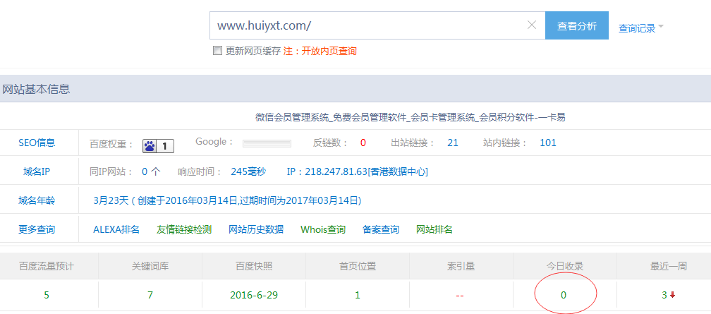Click the 最近一周 column header
Screen dimensions: 711x314
click(x=669, y=266)
